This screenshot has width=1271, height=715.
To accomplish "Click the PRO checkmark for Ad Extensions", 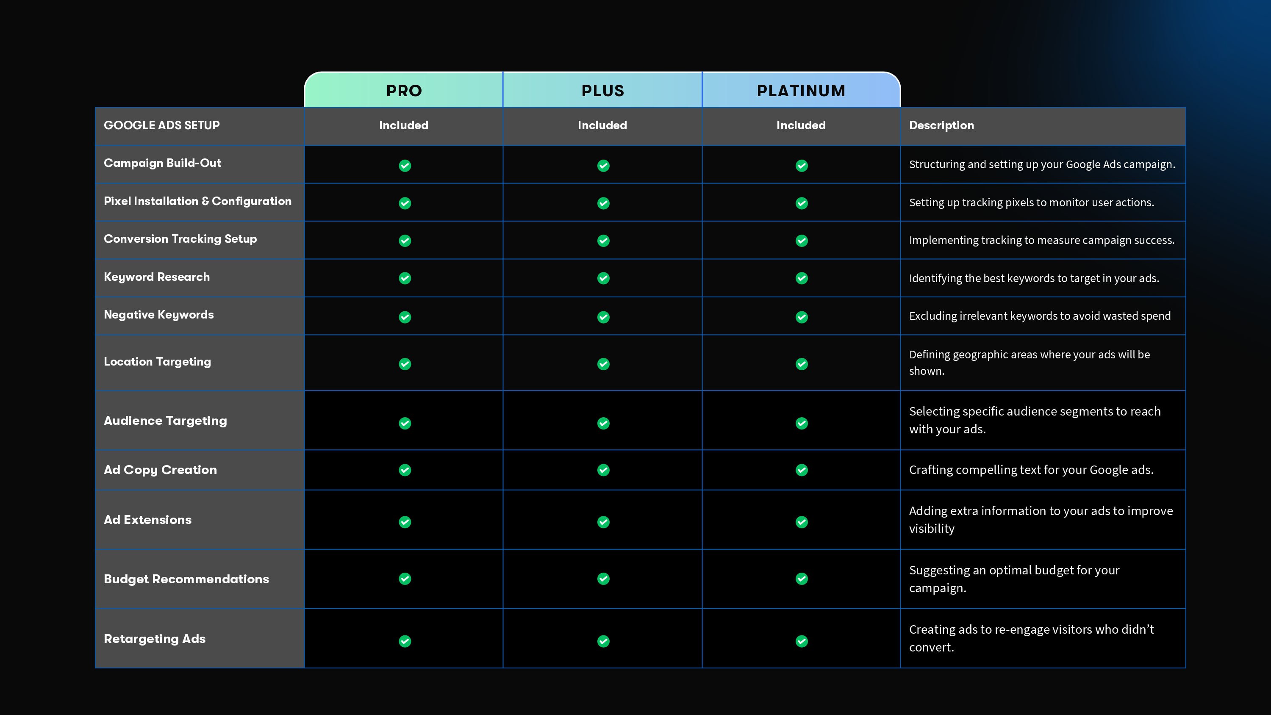I will [405, 521].
